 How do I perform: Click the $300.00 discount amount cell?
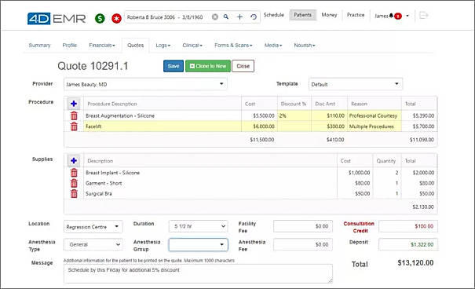tap(330, 126)
